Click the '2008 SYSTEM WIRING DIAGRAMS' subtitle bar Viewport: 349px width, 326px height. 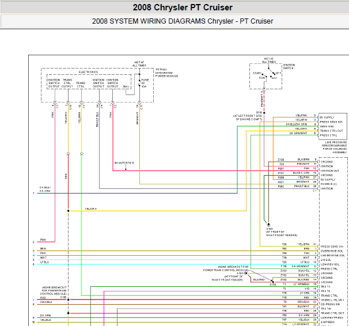pos(183,21)
